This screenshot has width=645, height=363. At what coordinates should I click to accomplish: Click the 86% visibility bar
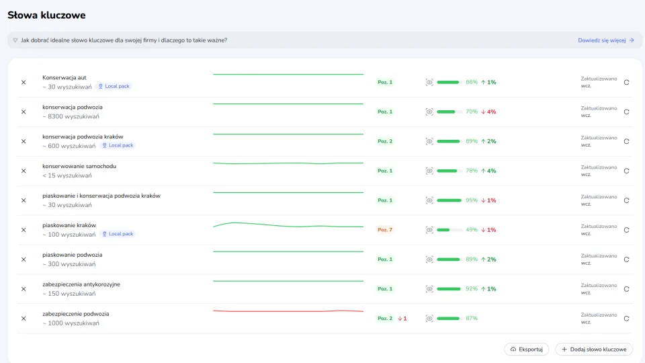coord(449,82)
